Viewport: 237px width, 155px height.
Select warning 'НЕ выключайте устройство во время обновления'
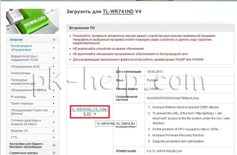pos(109,49)
